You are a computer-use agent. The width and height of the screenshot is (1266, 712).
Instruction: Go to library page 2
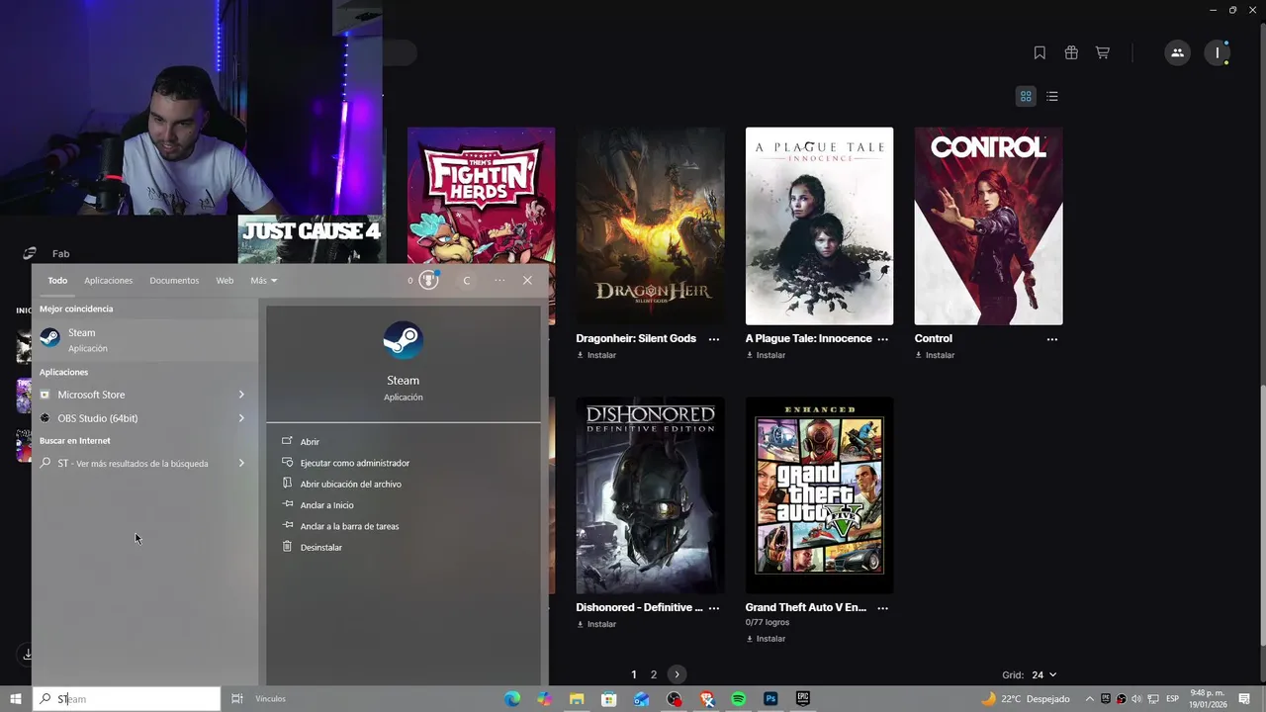(x=654, y=674)
